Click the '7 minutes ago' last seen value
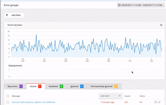The height and width of the screenshot is (105, 166). coord(107,102)
